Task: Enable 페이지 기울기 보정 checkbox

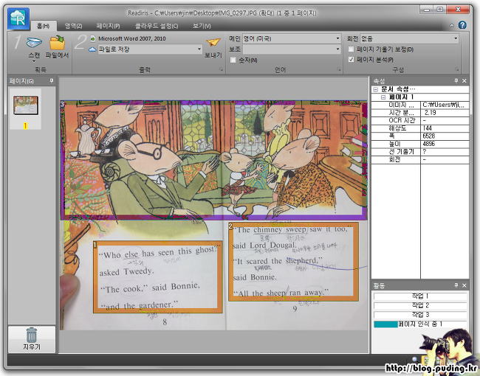Action: pyautogui.click(x=351, y=49)
